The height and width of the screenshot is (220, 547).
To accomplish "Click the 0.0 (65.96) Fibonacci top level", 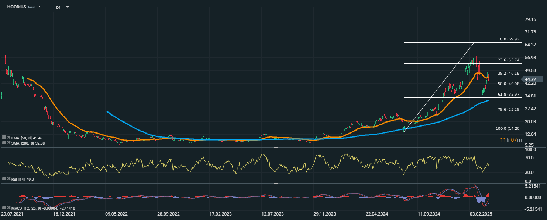I will [x=510, y=39].
